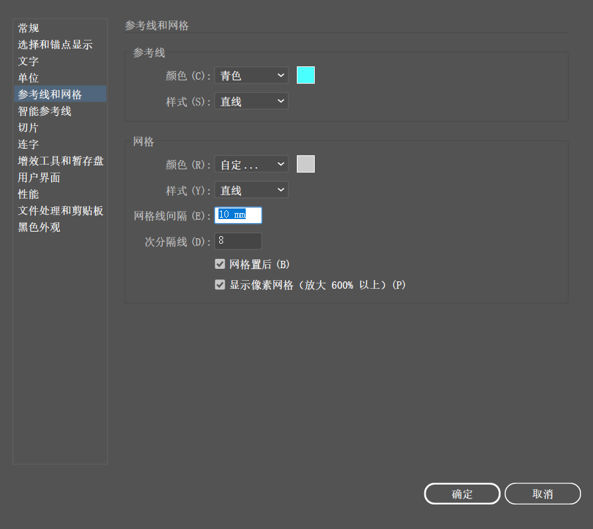Switch to 切片 preferences
This screenshot has width=593, height=529.
(x=29, y=127)
